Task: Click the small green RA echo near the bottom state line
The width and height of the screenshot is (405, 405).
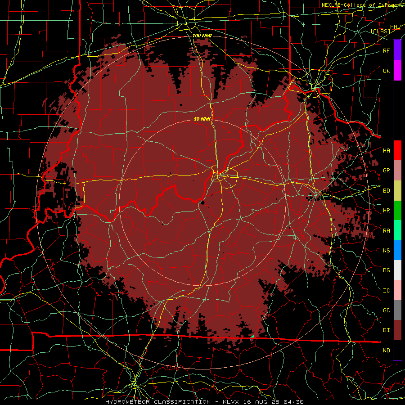Action: pyautogui.click(x=252, y=336)
